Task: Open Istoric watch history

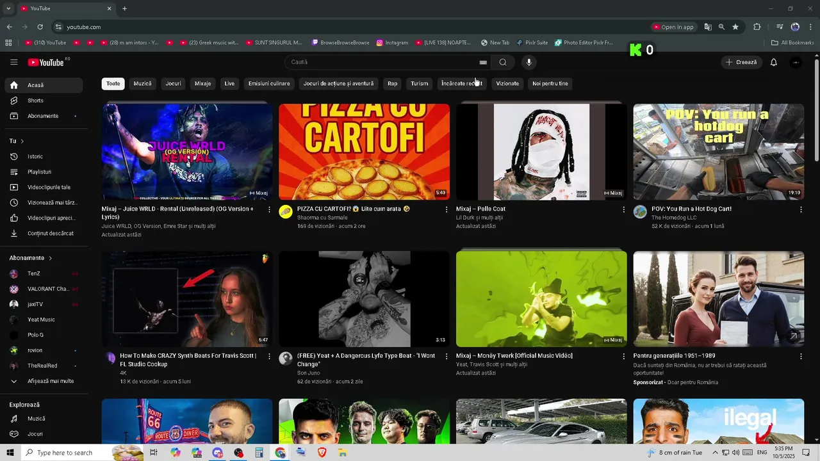Action: [44, 156]
